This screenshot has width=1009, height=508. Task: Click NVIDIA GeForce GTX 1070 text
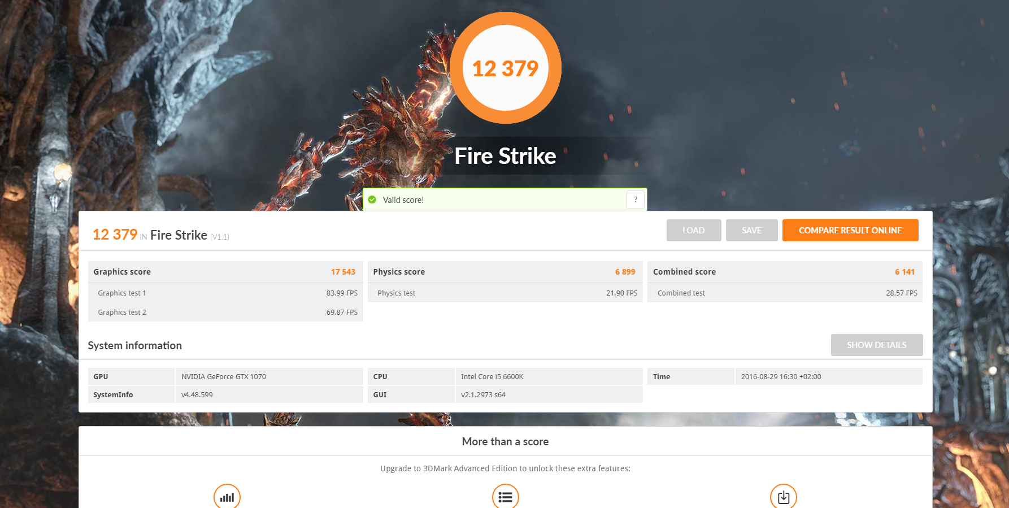click(224, 376)
